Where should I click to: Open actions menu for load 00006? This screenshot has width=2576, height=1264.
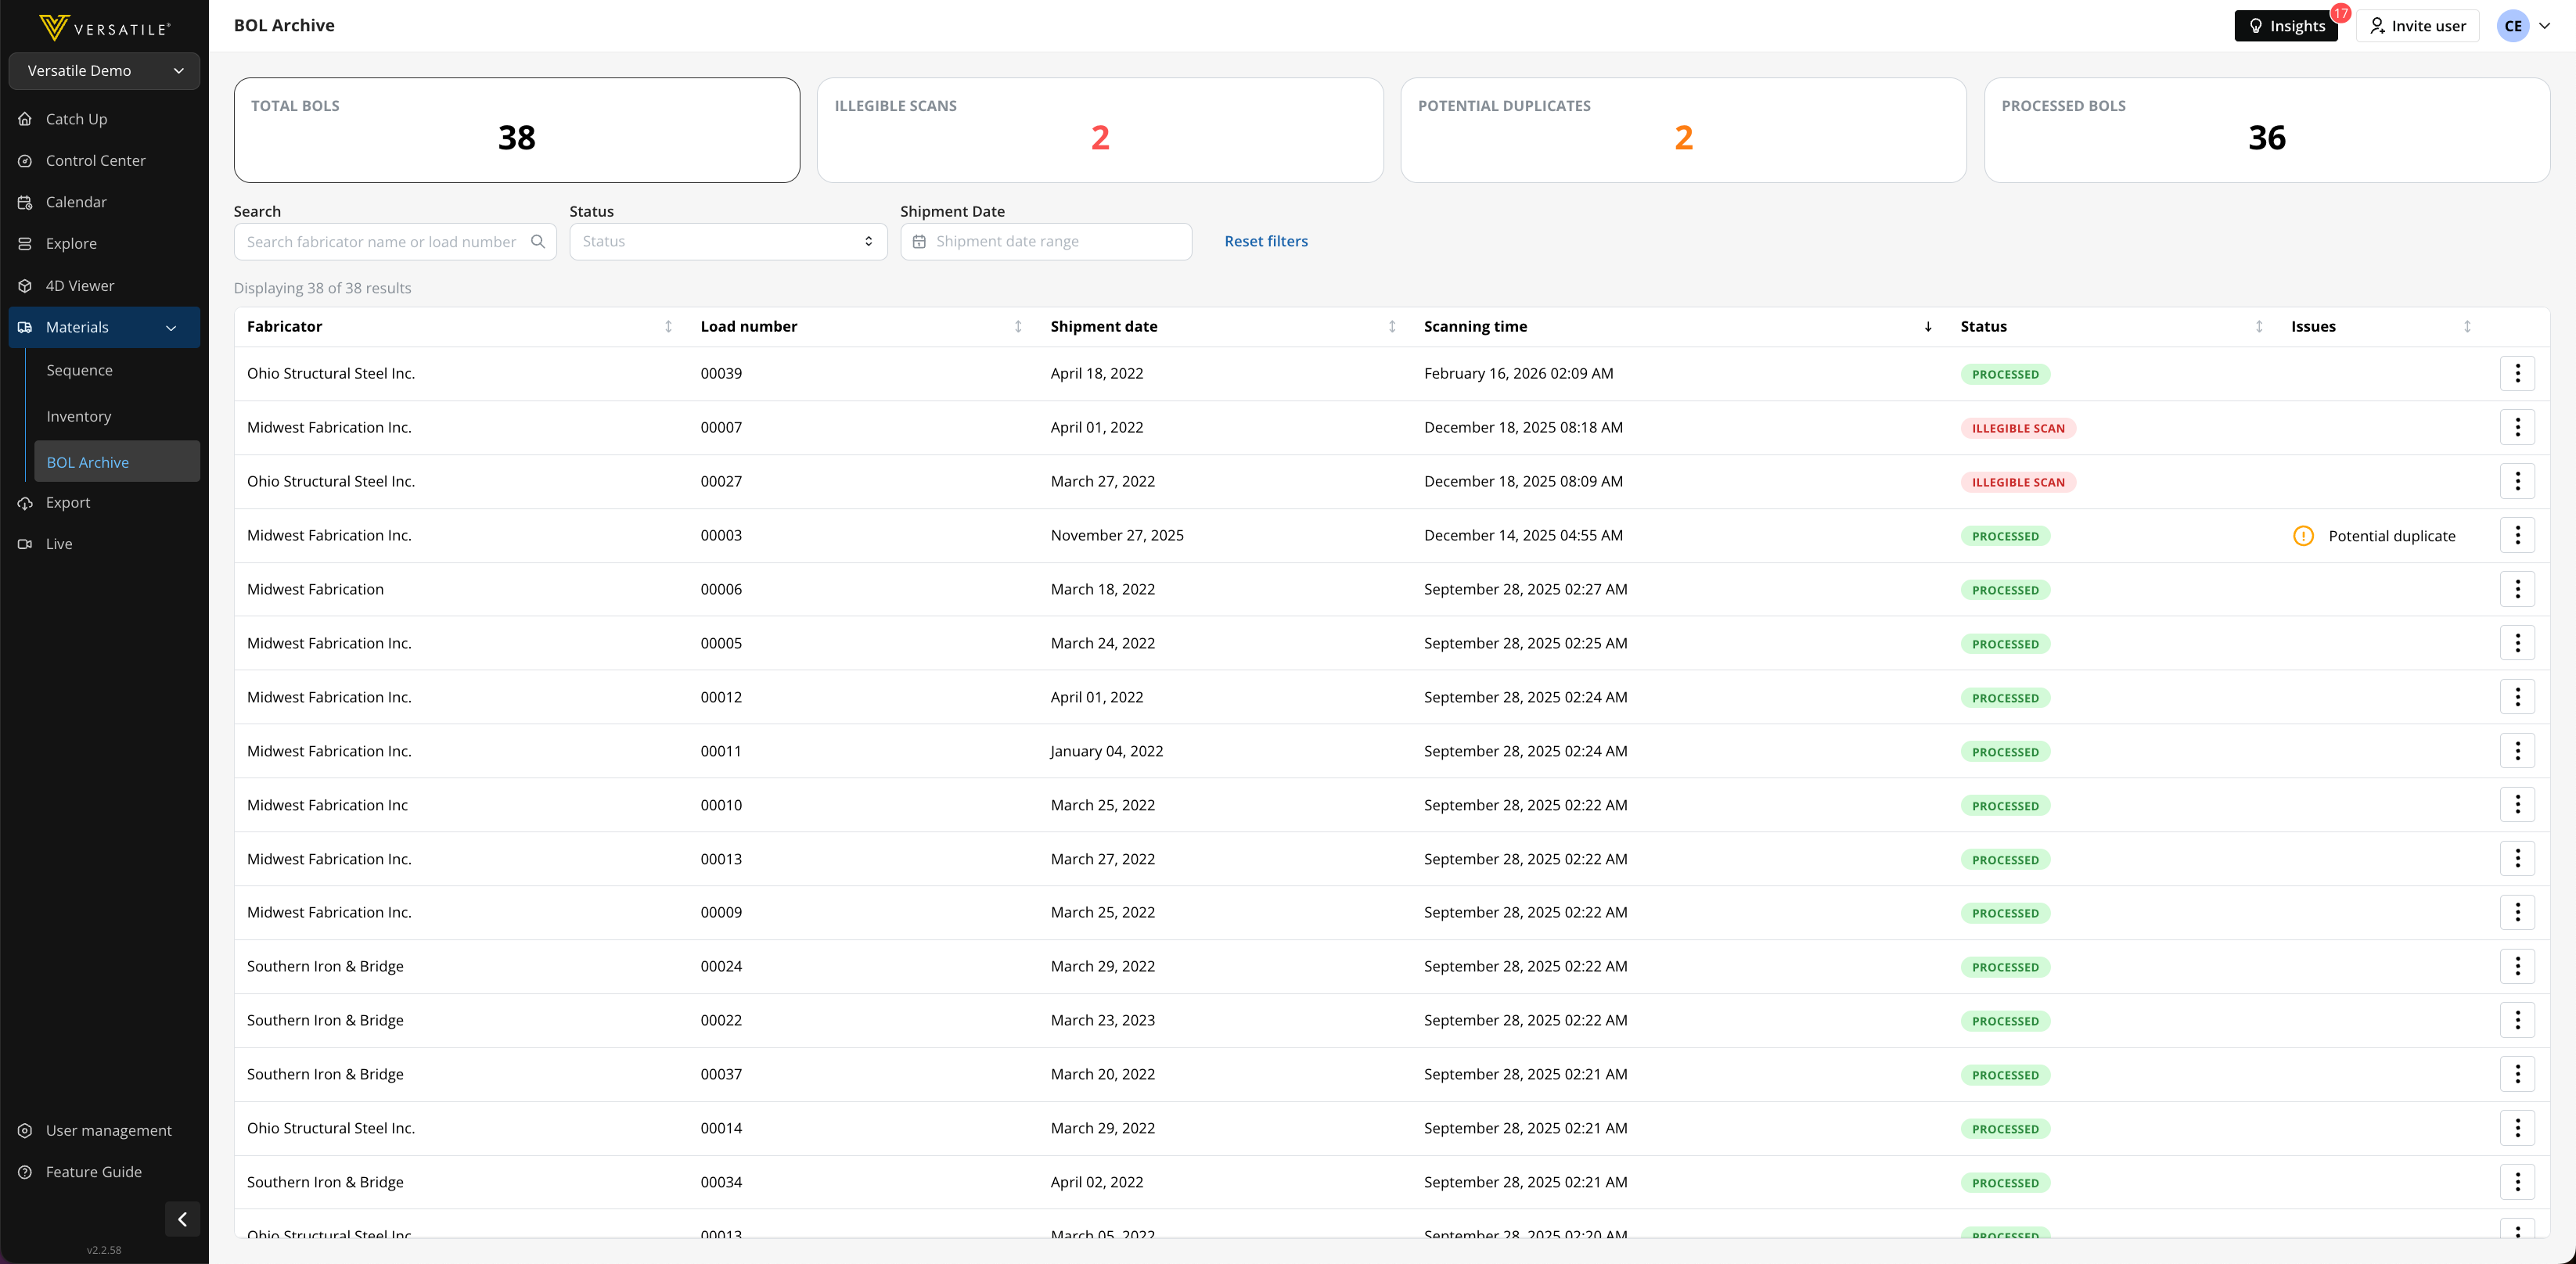pos(2517,590)
